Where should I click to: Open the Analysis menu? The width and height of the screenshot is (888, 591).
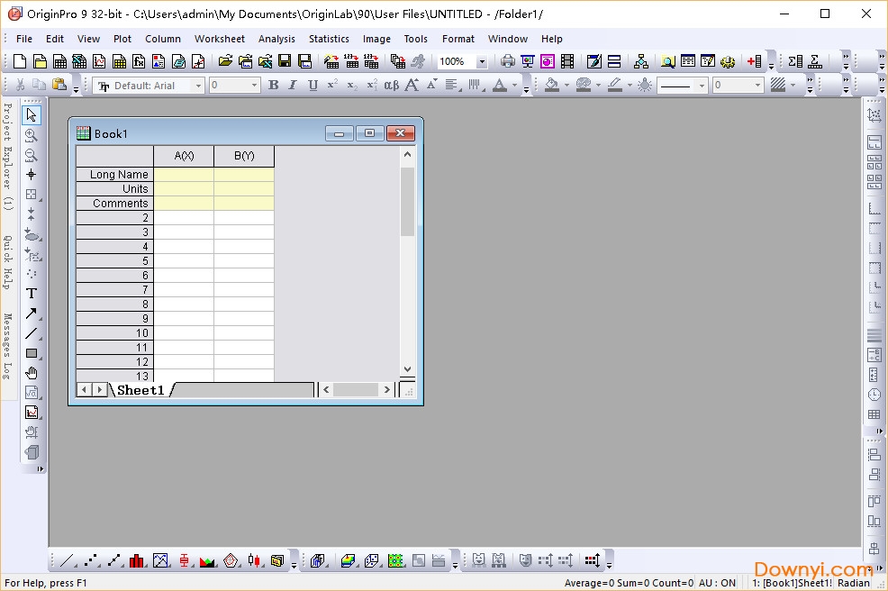pos(276,39)
